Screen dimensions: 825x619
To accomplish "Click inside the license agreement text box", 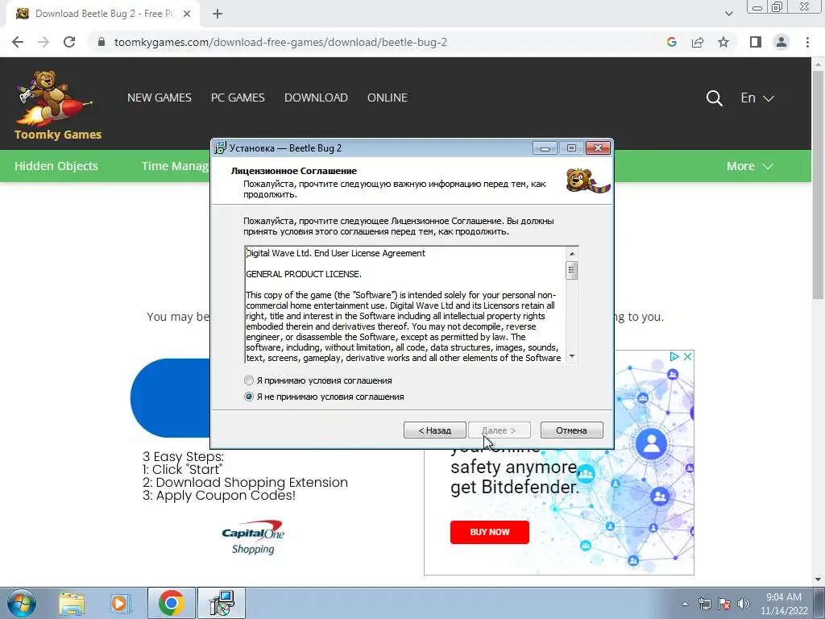I will 405,305.
